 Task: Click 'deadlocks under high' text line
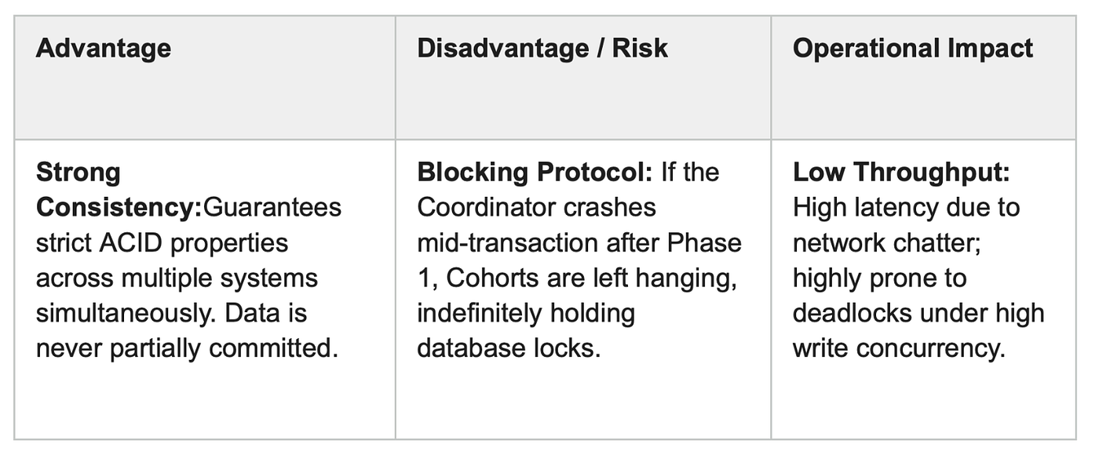[x=918, y=313]
